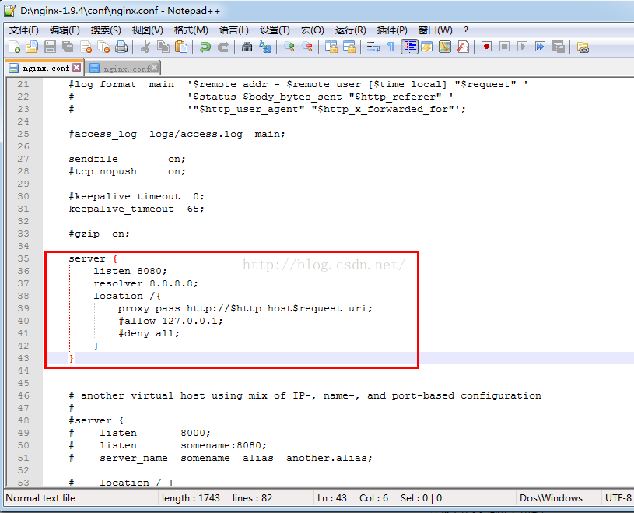
Task: Click the "#deny all;" line
Action: [149, 333]
